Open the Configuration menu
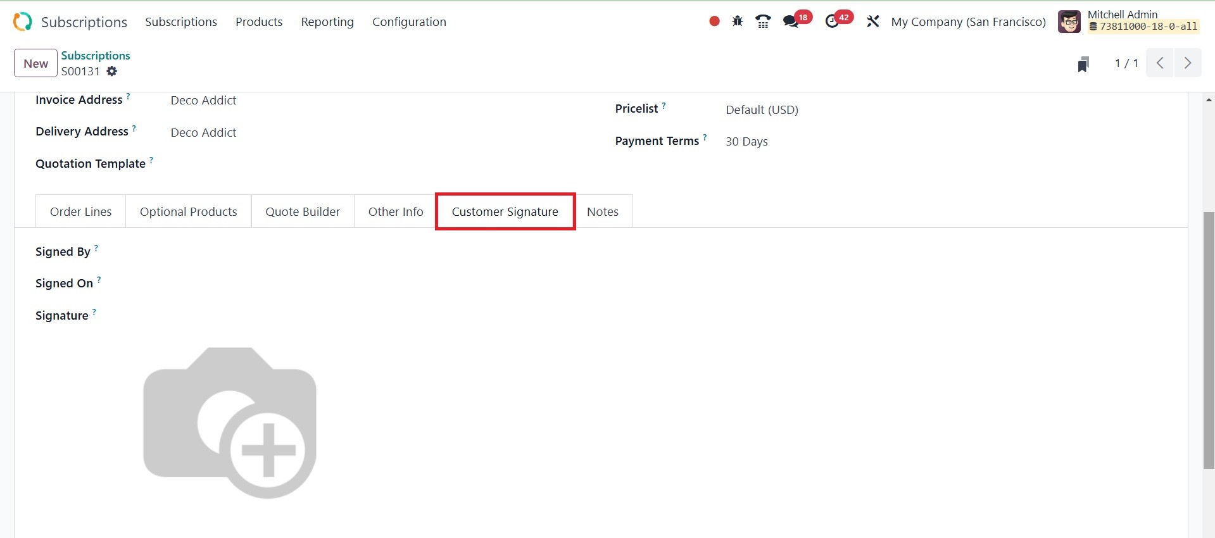Image resolution: width=1215 pixels, height=538 pixels. [409, 22]
